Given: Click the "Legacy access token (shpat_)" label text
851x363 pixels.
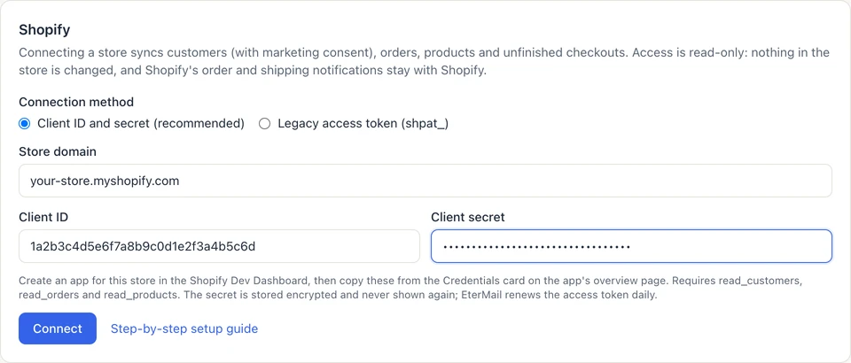Looking at the screenshot, I should [x=363, y=124].
